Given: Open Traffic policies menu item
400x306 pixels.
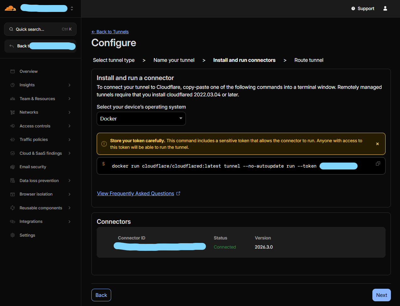Looking at the screenshot, I should pos(34,140).
